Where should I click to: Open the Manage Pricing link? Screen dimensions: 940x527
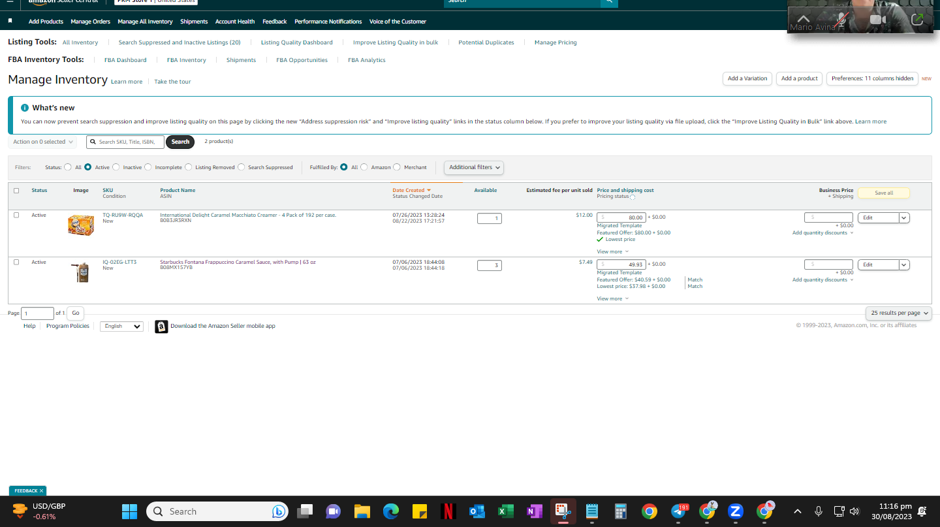[x=556, y=42]
